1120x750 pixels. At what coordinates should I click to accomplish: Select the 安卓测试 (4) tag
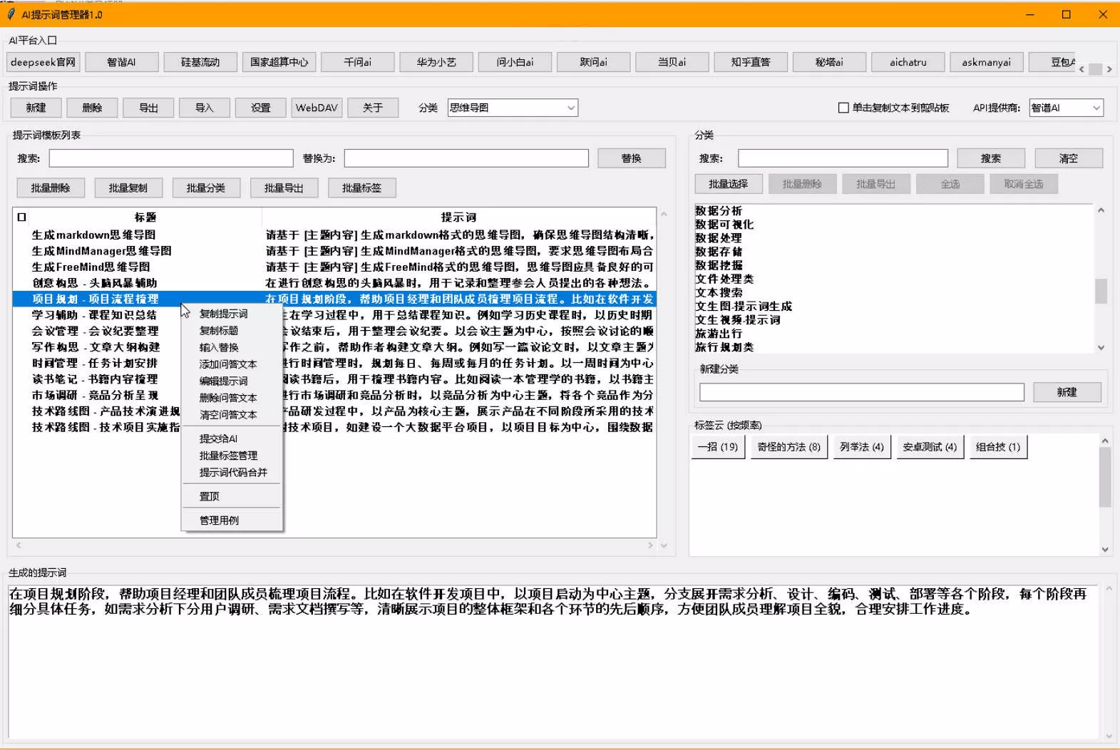[930, 447]
